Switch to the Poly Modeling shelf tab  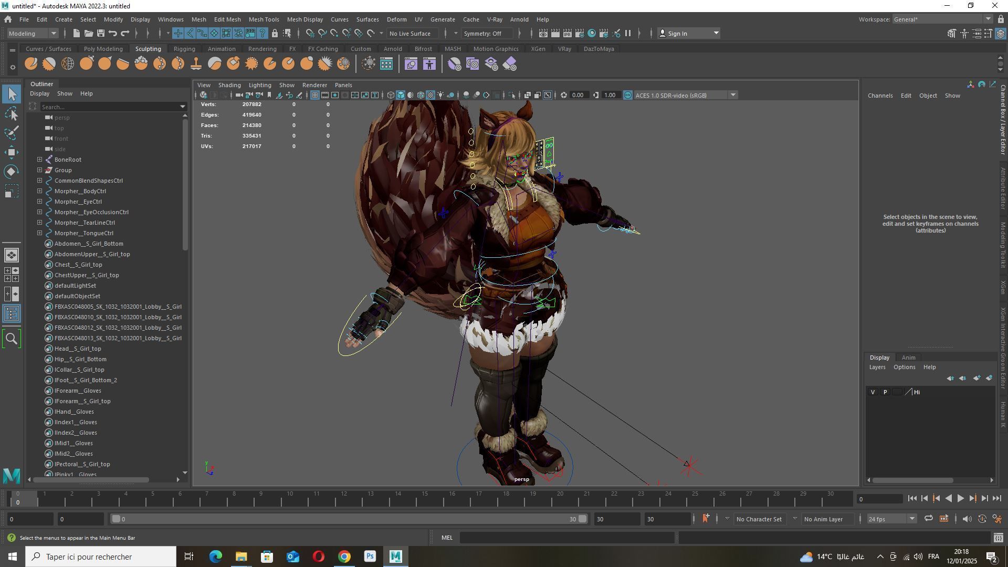point(103,49)
